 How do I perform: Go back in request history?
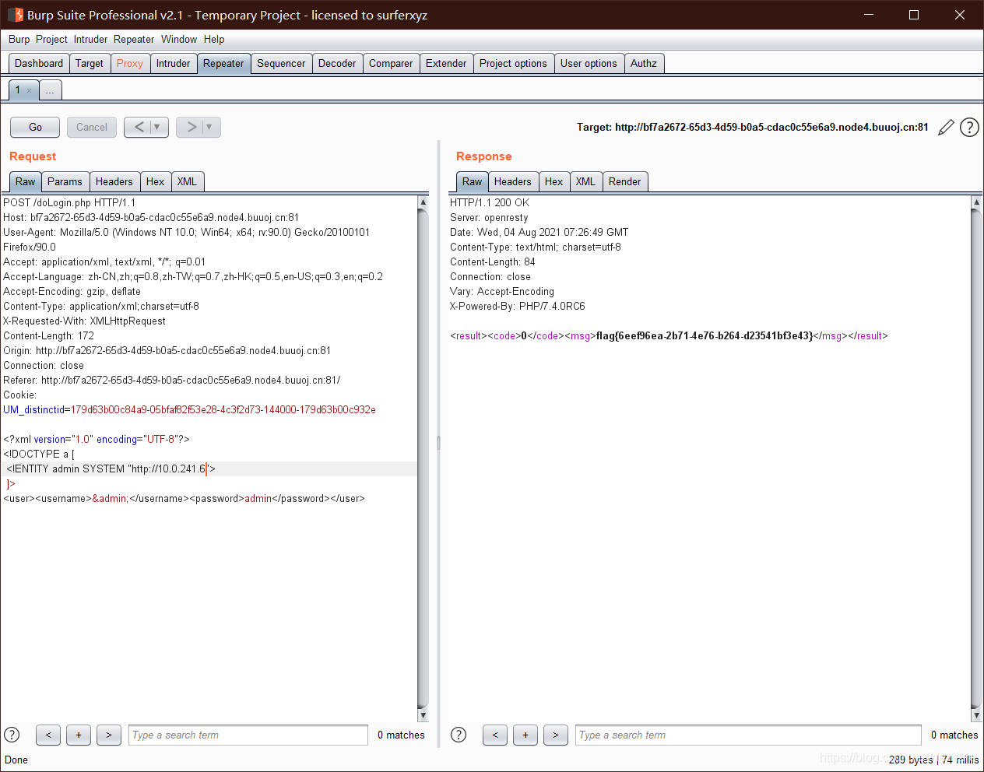(x=139, y=127)
